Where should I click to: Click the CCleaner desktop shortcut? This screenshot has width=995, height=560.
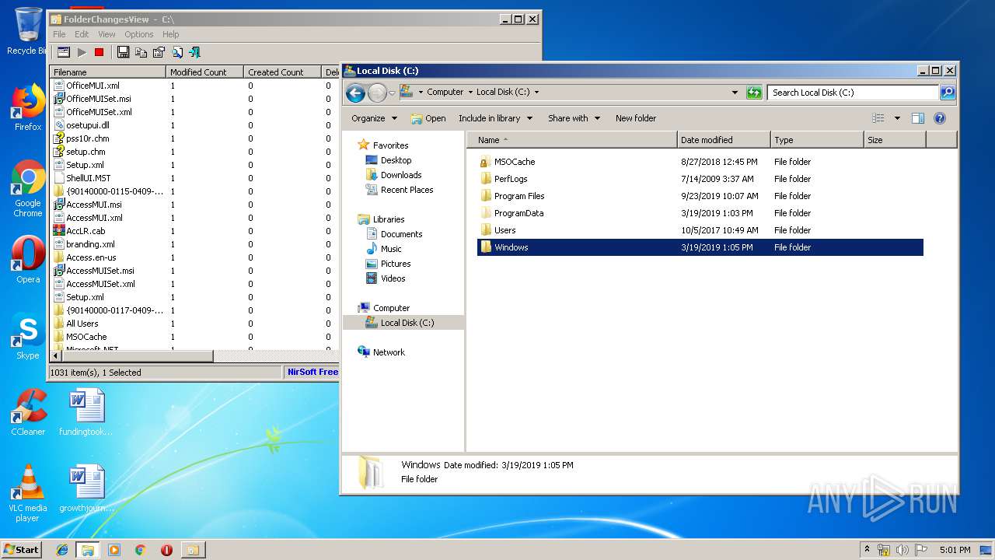[x=28, y=412]
